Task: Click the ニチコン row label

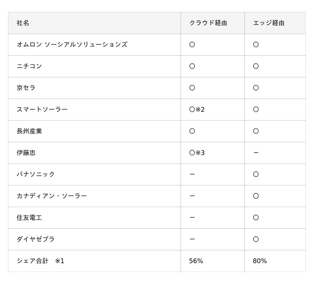Action: [x=29, y=66]
